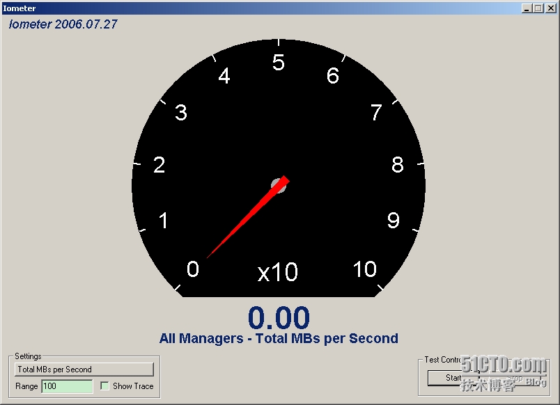Click the 0 mark on the gauge

pos(193,269)
